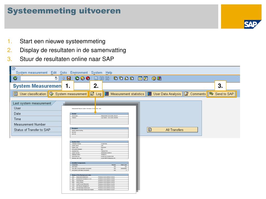Open the Environment menu
This screenshot has width=266, height=199.
pyautogui.click(x=79, y=73)
